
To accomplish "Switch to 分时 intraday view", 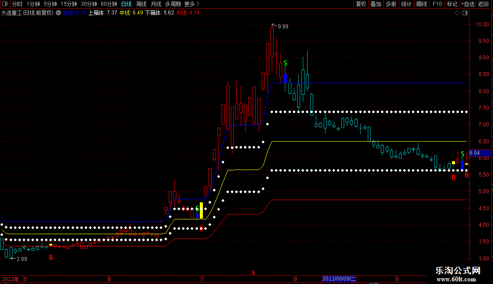I will pyautogui.click(x=17, y=4).
